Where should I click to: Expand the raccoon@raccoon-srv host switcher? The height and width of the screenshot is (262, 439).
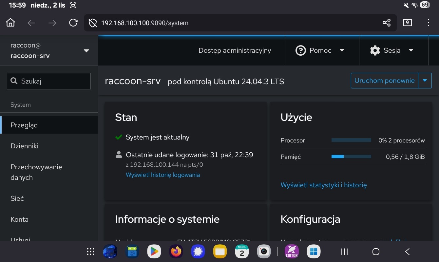[x=86, y=51]
